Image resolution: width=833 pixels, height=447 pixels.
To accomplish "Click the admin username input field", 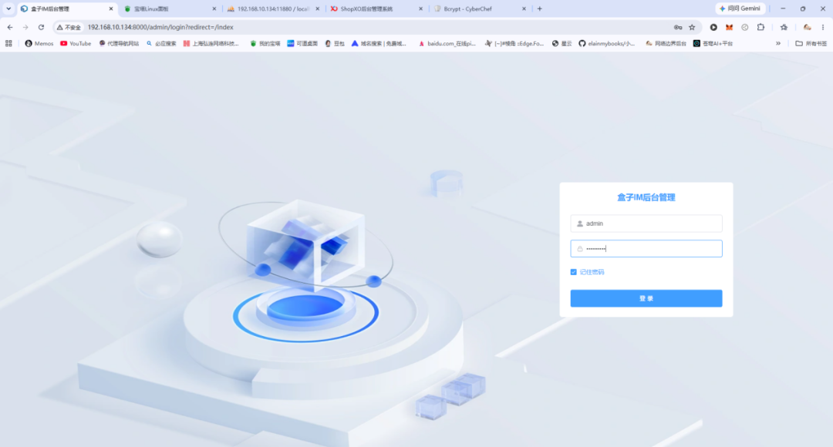I will point(646,223).
